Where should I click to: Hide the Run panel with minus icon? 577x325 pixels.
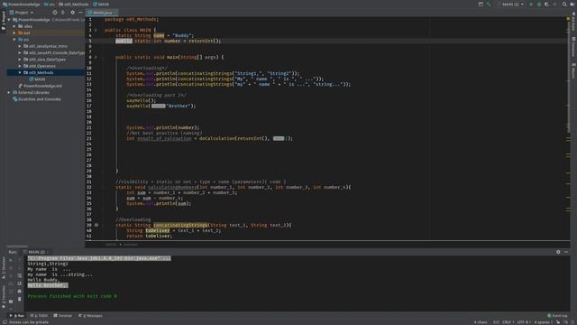[566, 252]
